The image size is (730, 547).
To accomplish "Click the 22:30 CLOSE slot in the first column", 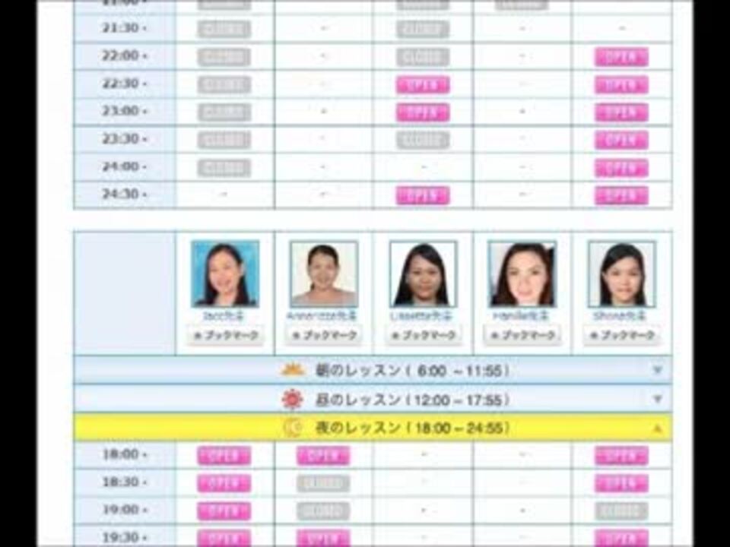I will pos(224,84).
